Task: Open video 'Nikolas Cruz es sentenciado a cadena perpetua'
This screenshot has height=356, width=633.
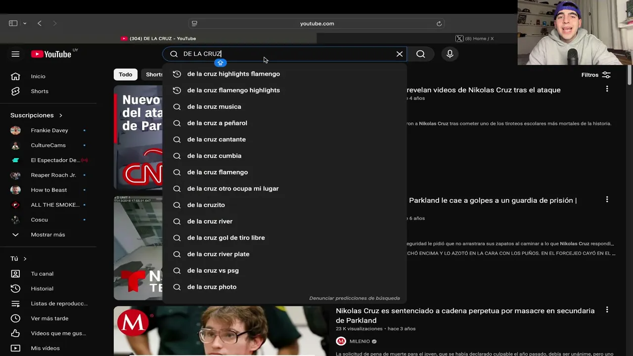Action: [x=465, y=315]
